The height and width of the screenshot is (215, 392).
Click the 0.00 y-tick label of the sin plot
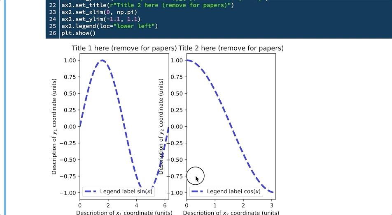(x=70, y=126)
